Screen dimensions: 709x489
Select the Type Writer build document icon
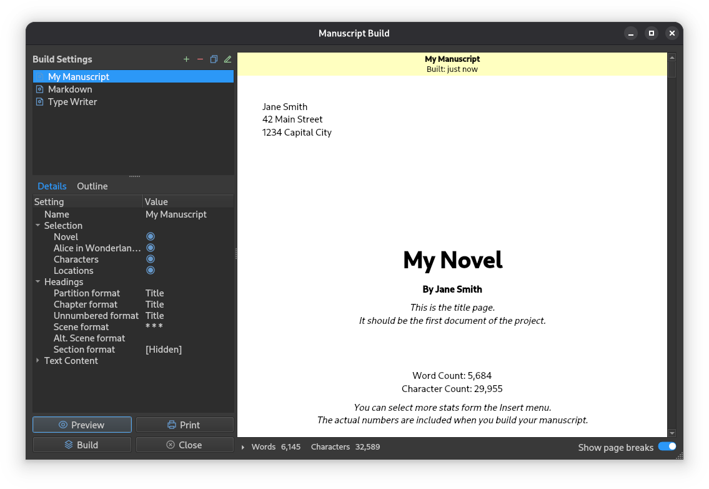click(40, 102)
